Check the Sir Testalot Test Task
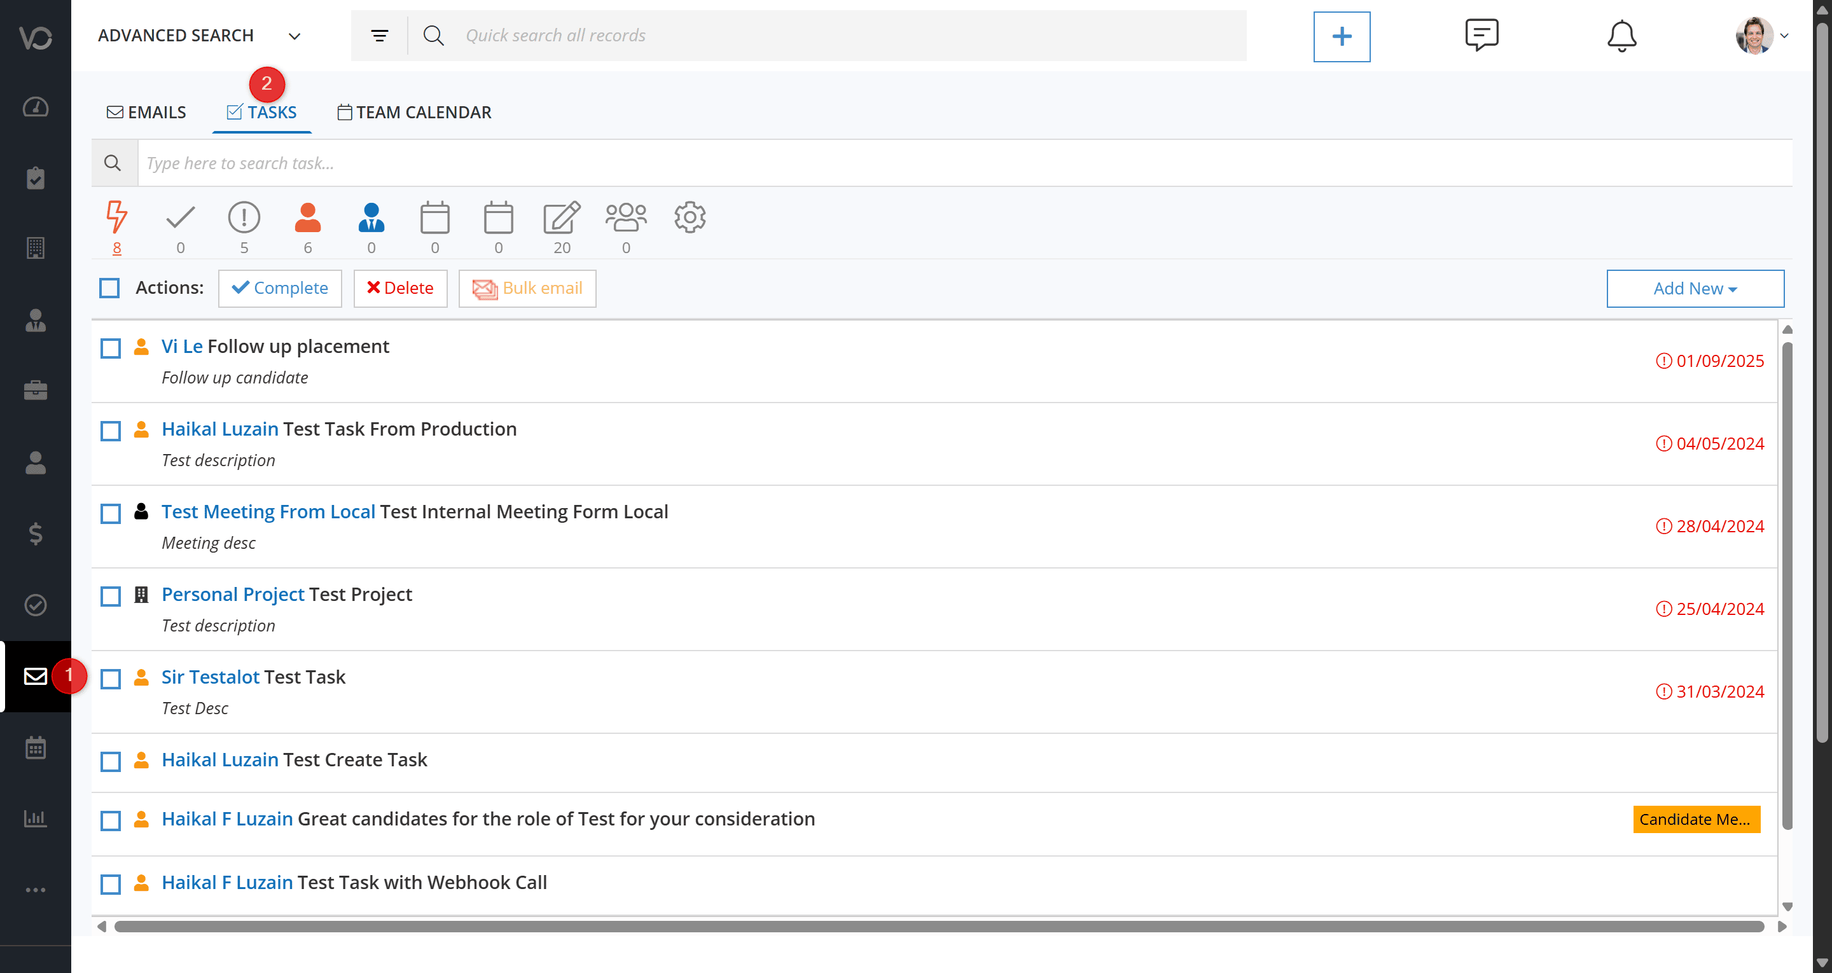The image size is (1832, 973). (111, 679)
